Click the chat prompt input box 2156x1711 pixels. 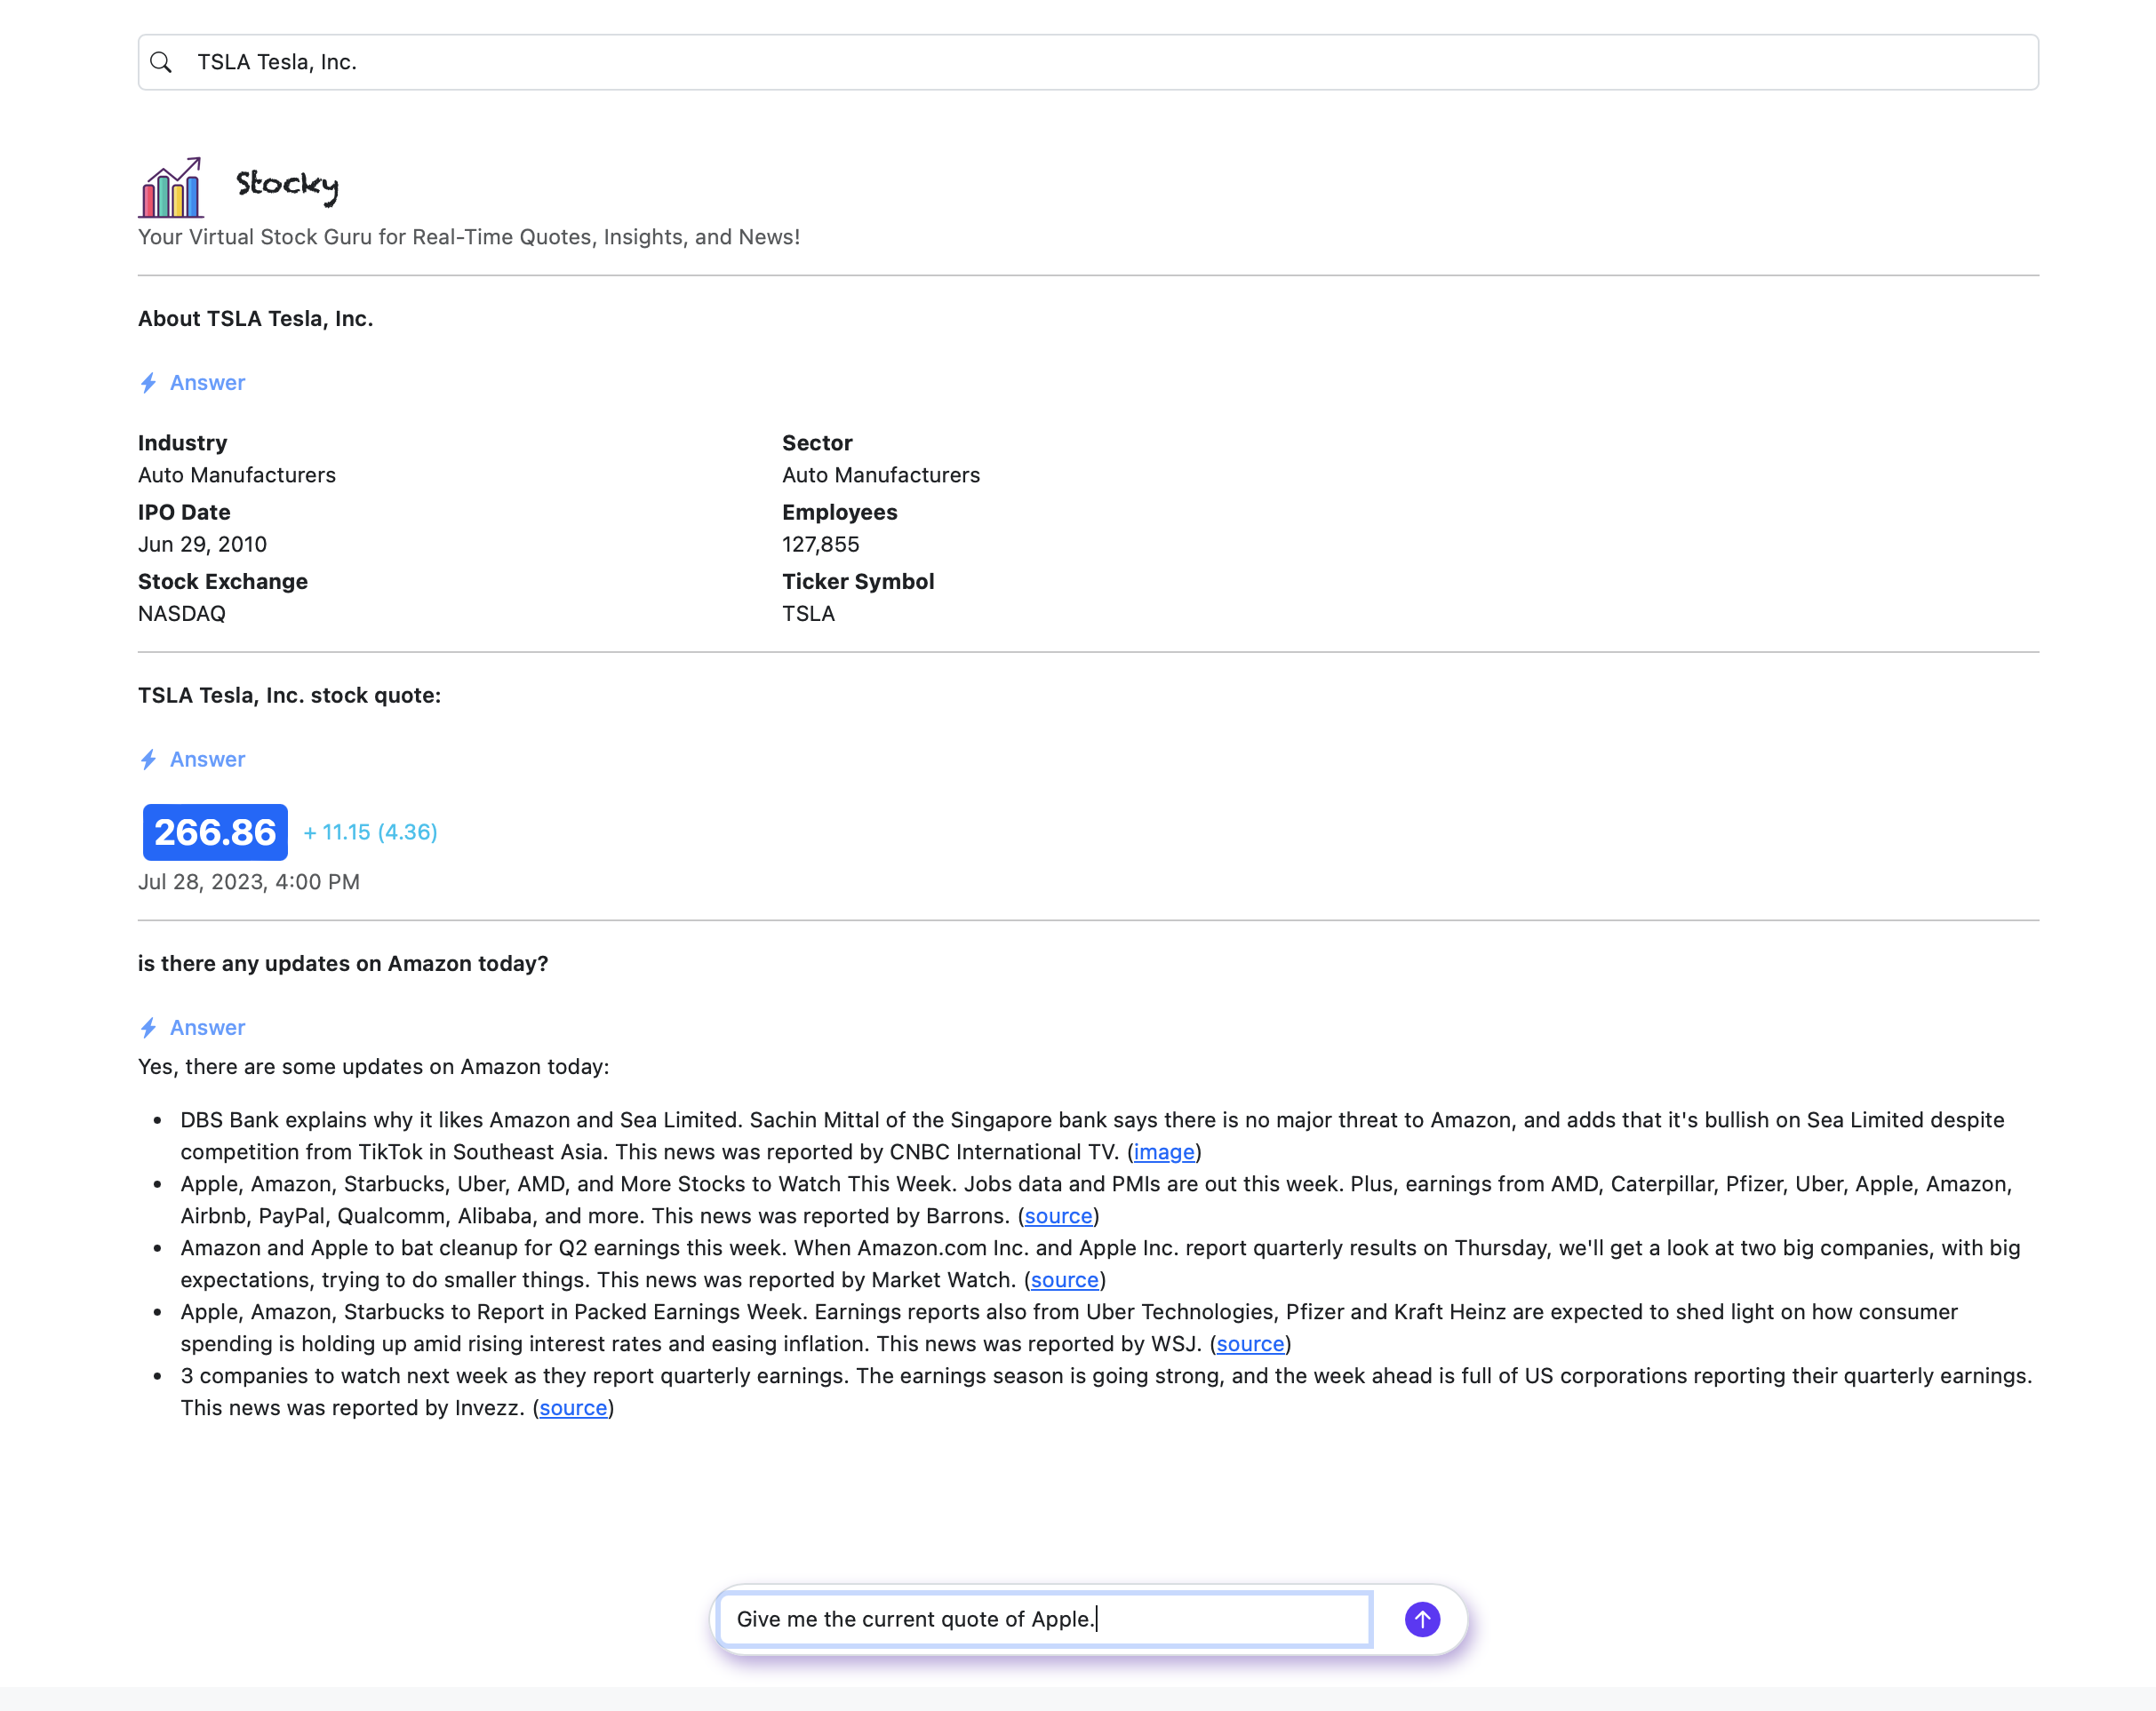1045,1618
